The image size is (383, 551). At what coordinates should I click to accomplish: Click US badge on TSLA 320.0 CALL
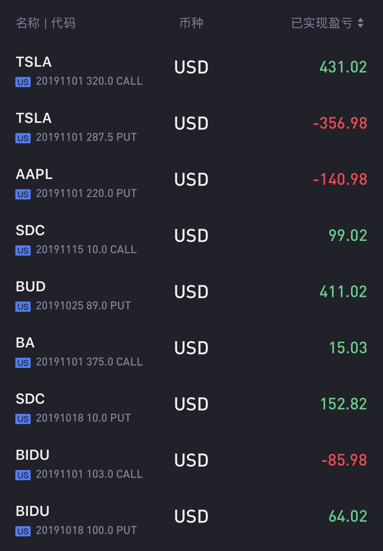[x=23, y=82]
